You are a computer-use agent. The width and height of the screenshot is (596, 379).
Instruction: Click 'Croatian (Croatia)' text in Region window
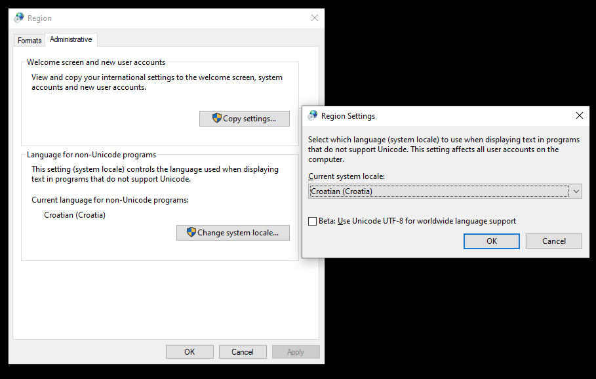coord(75,215)
